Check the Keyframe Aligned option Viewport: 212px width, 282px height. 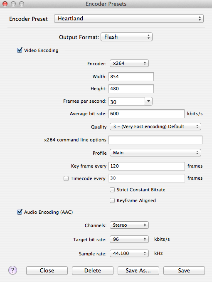[112, 200]
